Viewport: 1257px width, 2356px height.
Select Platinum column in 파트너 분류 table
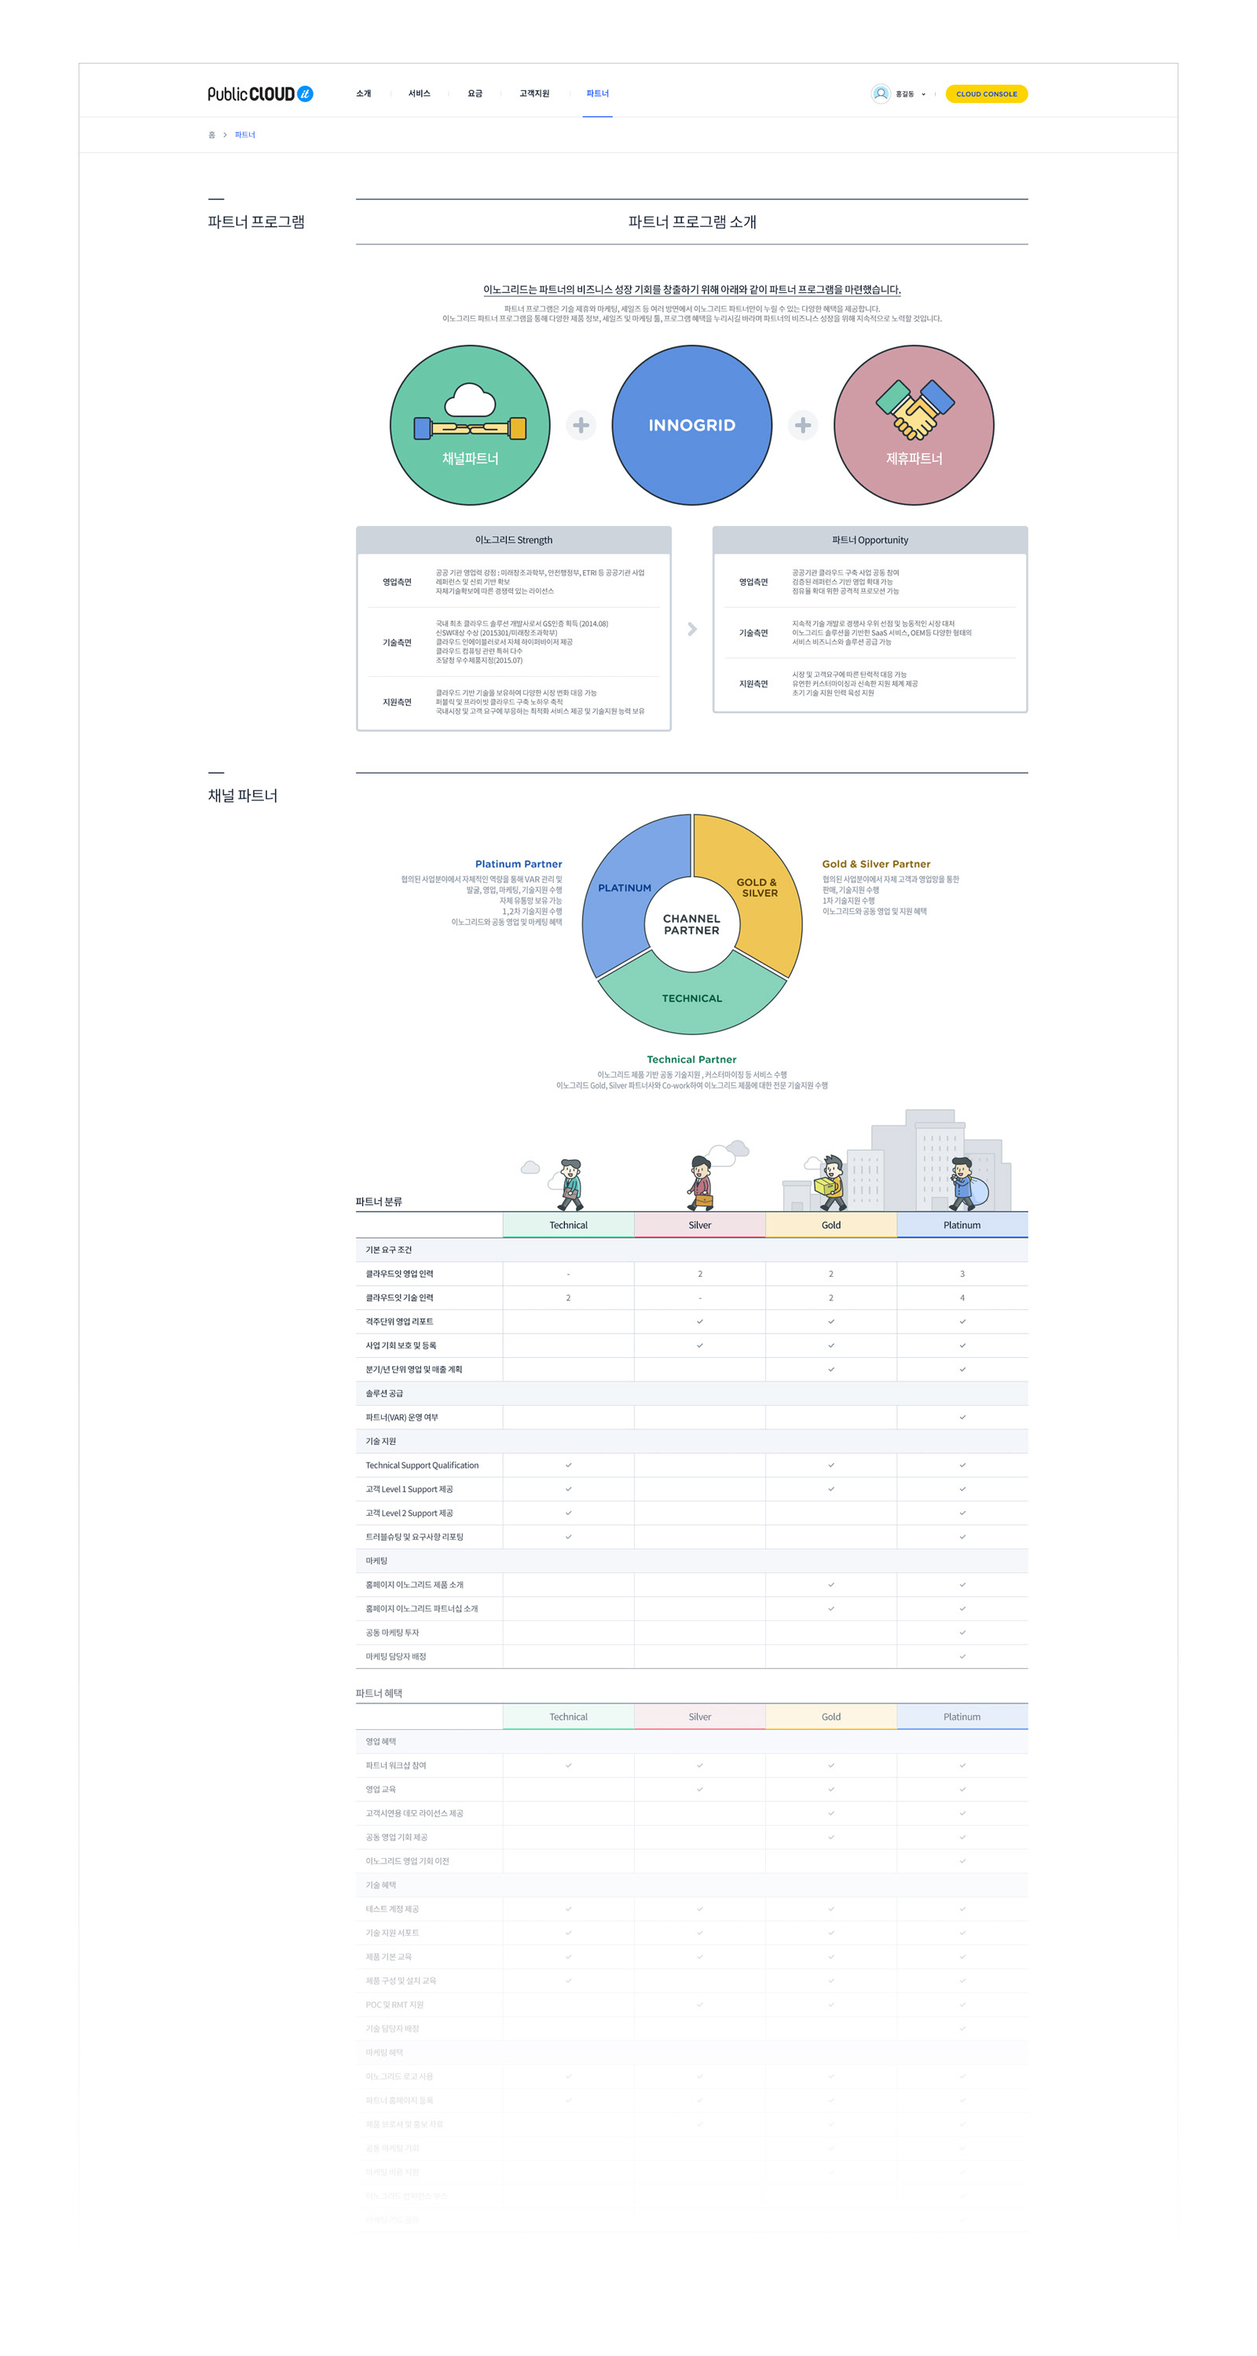click(x=962, y=1224)
